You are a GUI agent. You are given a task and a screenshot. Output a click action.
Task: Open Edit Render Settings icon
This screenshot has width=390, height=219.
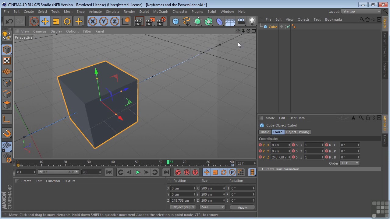point(161,21)
